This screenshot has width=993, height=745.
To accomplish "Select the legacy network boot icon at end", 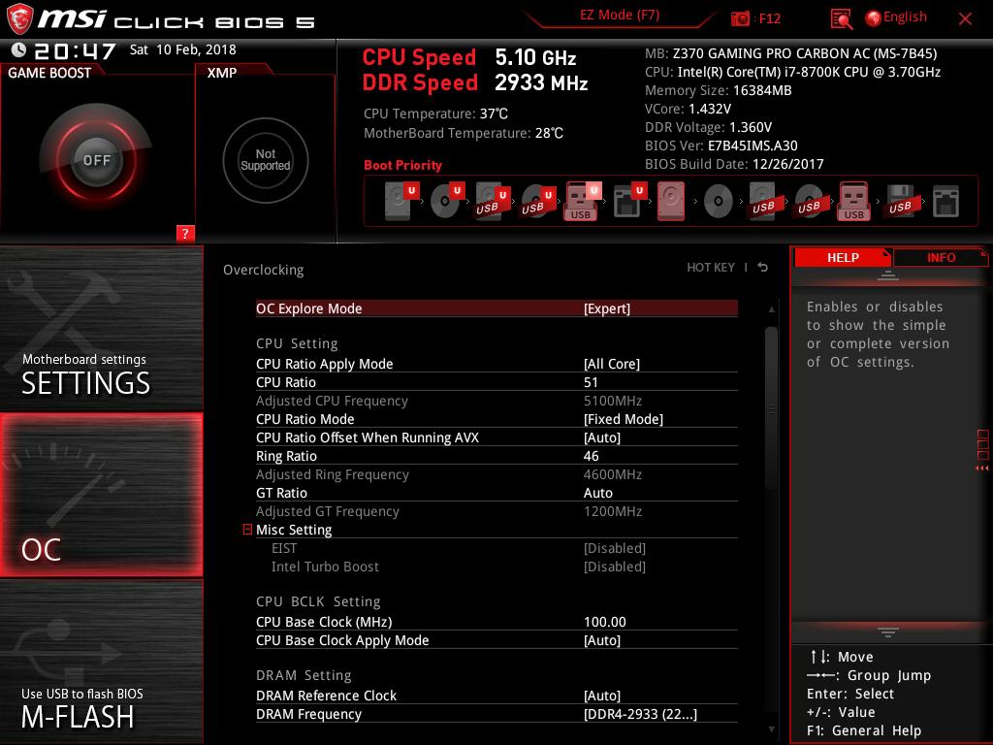I will 945,202.
